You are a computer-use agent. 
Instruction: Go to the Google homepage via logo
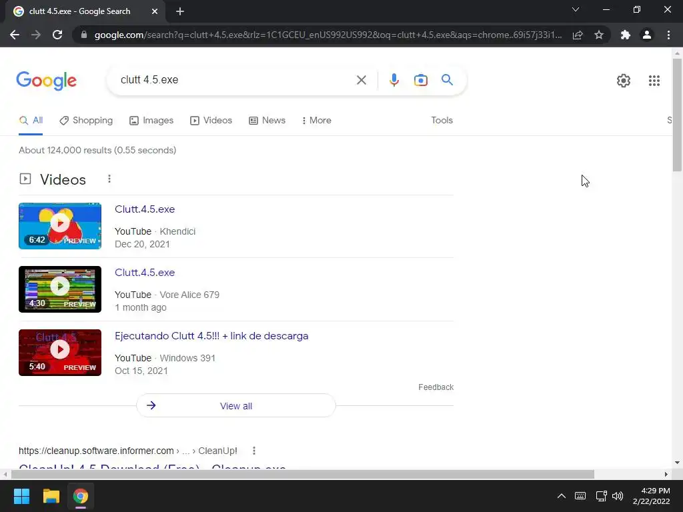(47, 81)
